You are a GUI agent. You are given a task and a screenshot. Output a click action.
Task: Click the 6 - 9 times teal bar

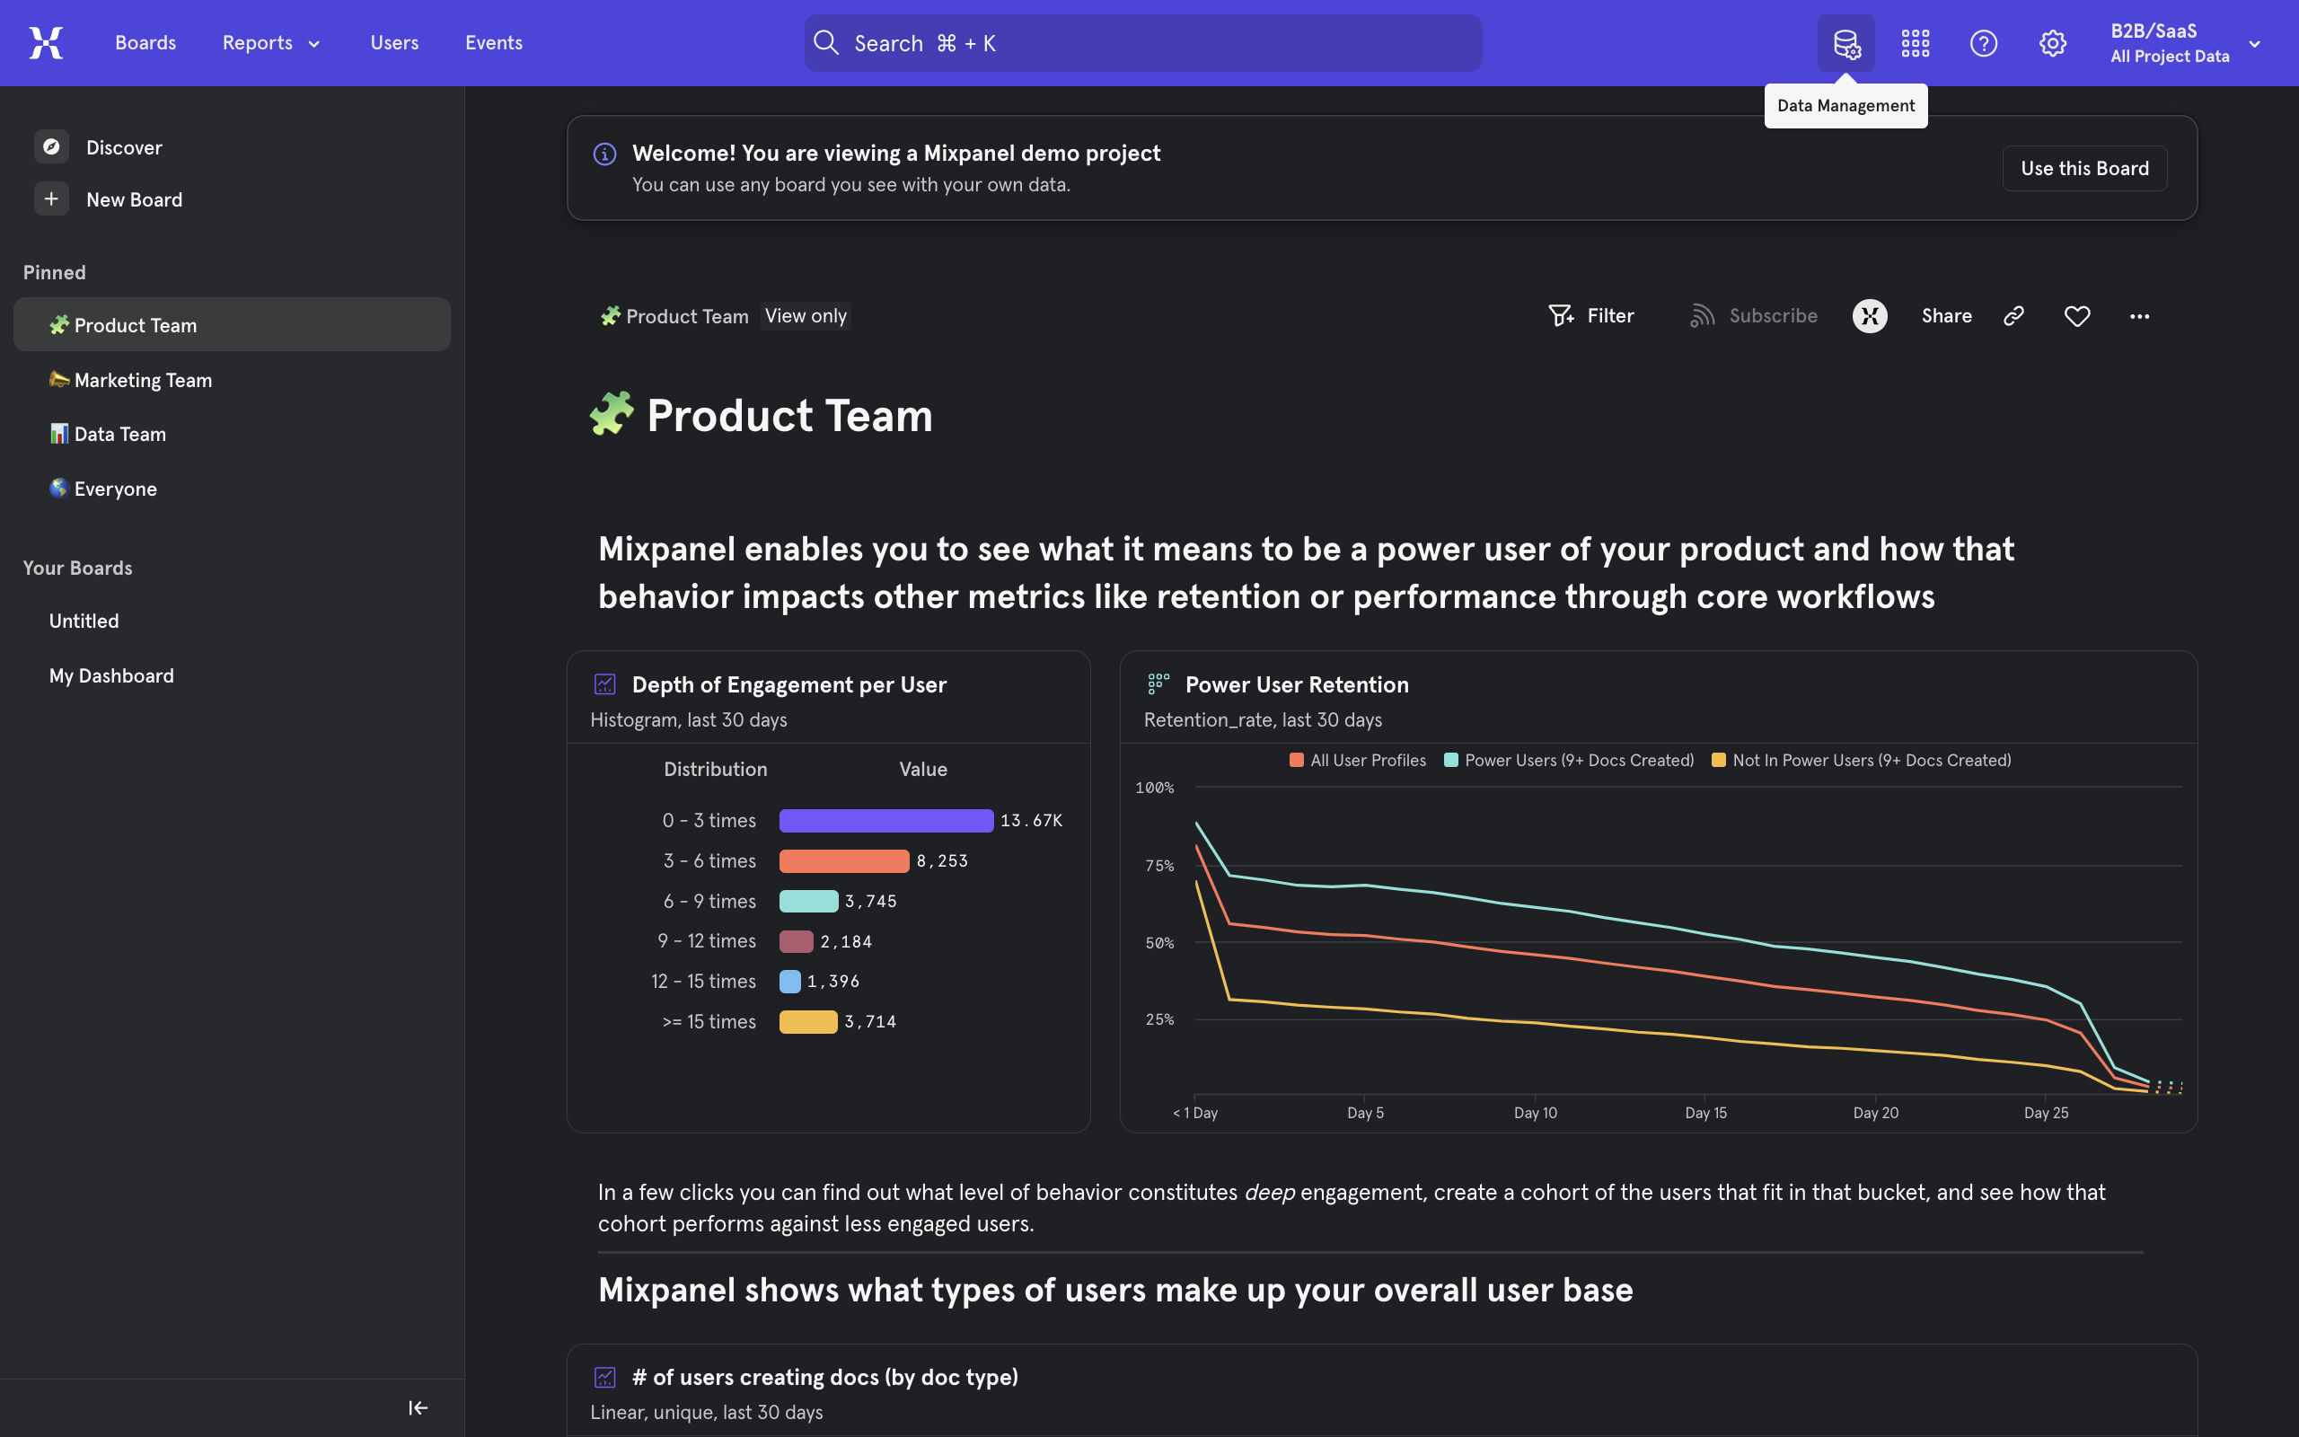[x=808, y=901]
